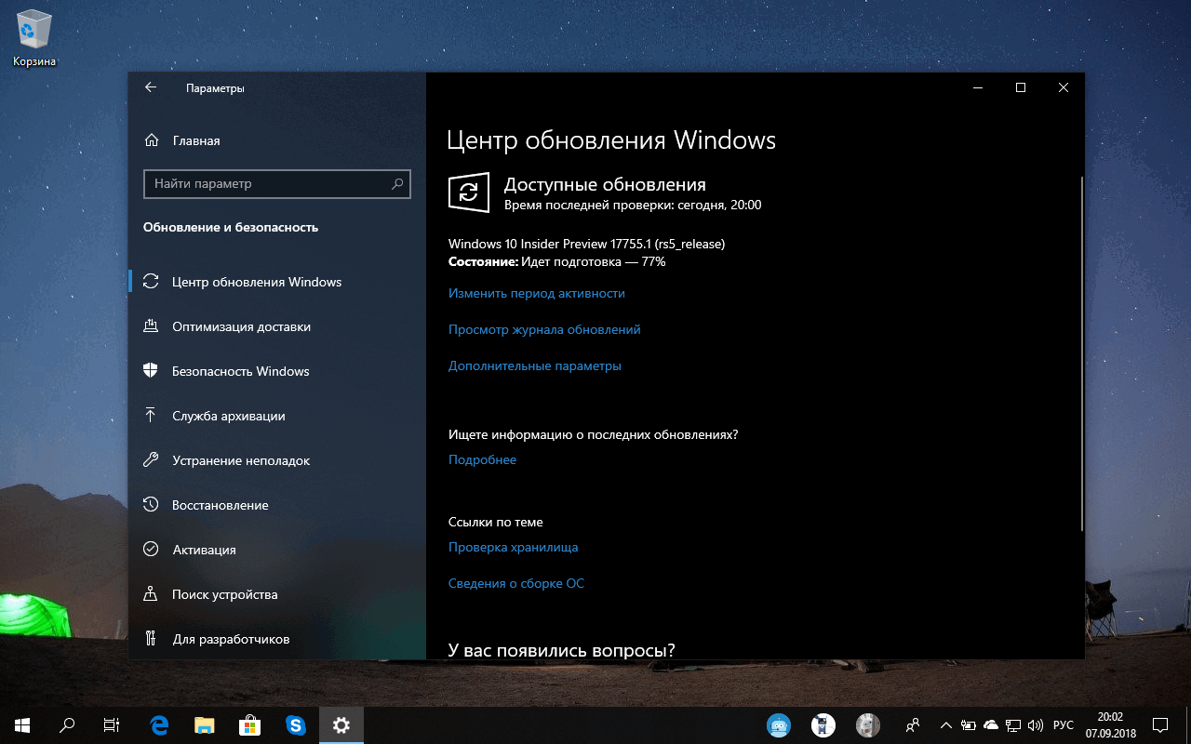Open Просмотр журнала обновлений link
1191x744 pixels.
tap(543, 329)
